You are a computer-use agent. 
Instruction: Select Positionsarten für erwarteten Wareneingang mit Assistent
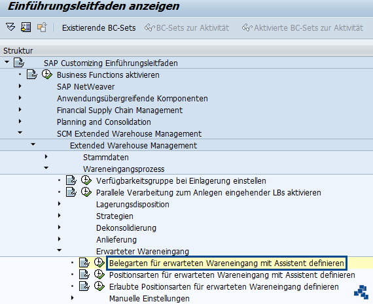pos(232,275)
